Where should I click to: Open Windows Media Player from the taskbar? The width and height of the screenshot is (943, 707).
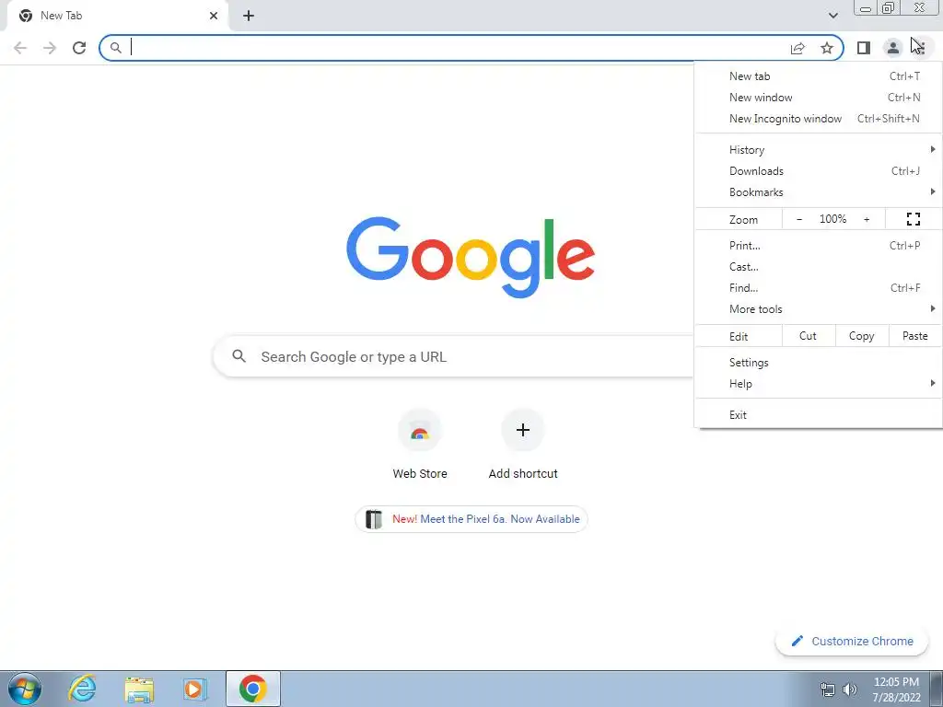click(x=194, y=689)
